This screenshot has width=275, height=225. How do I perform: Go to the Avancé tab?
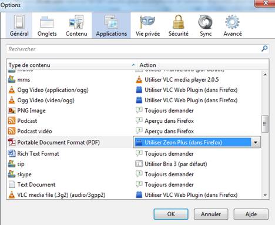coord(233,25)
